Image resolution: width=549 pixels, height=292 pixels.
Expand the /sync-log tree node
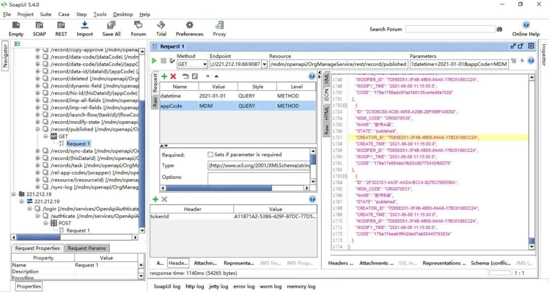[38, 187]
